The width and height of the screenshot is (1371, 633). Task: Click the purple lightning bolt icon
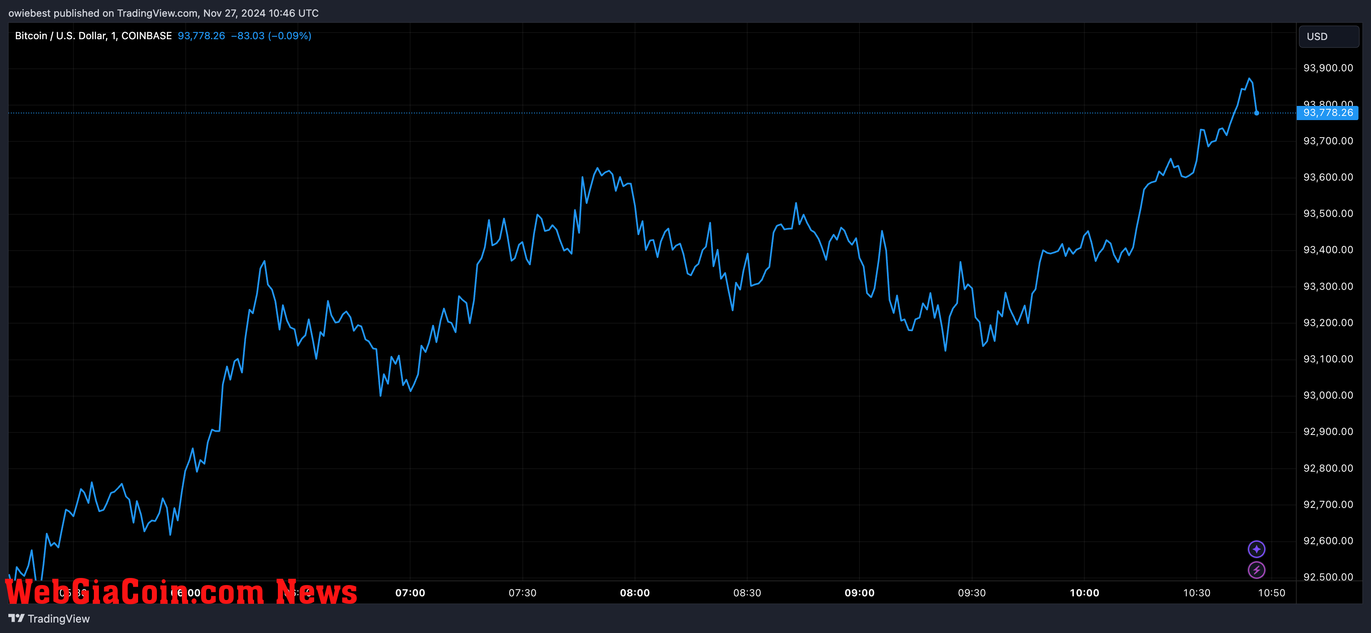click(1256, 570)
